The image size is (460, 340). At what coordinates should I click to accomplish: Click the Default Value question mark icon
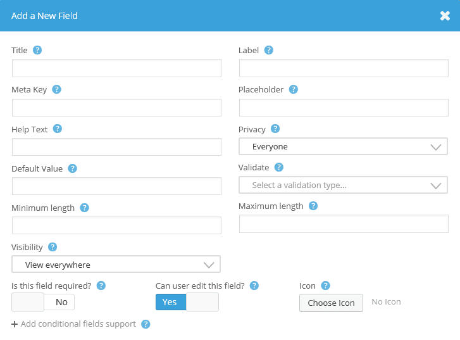pyautogui.click(x=73, y=168)
